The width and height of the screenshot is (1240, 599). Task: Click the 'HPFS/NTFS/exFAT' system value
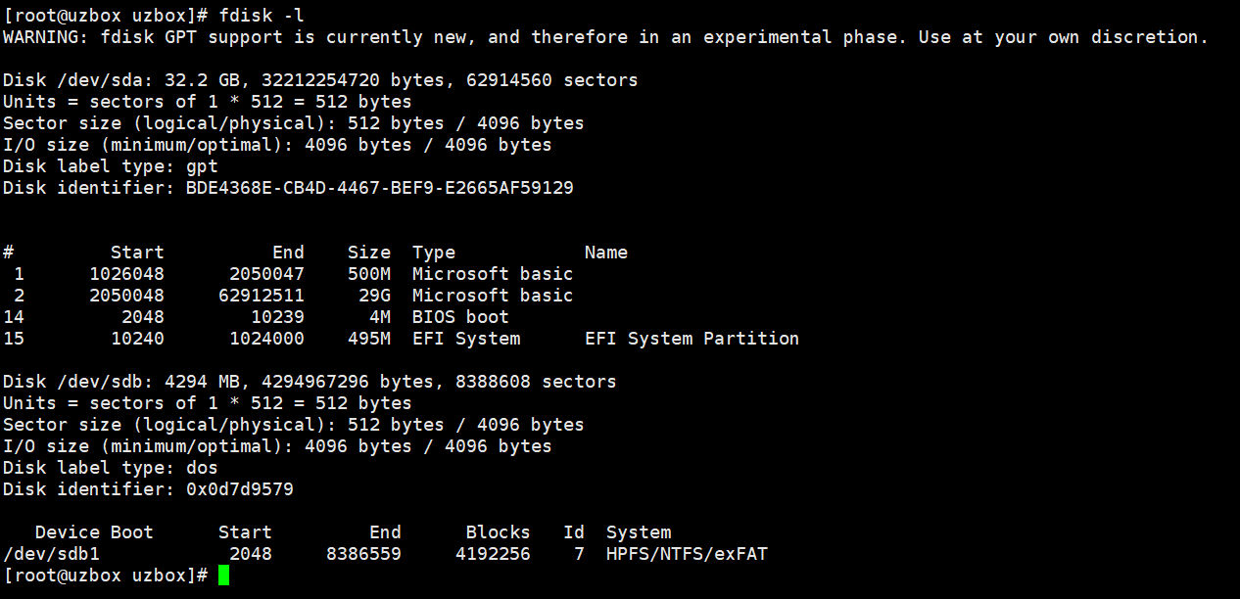[x=687, y=554]
